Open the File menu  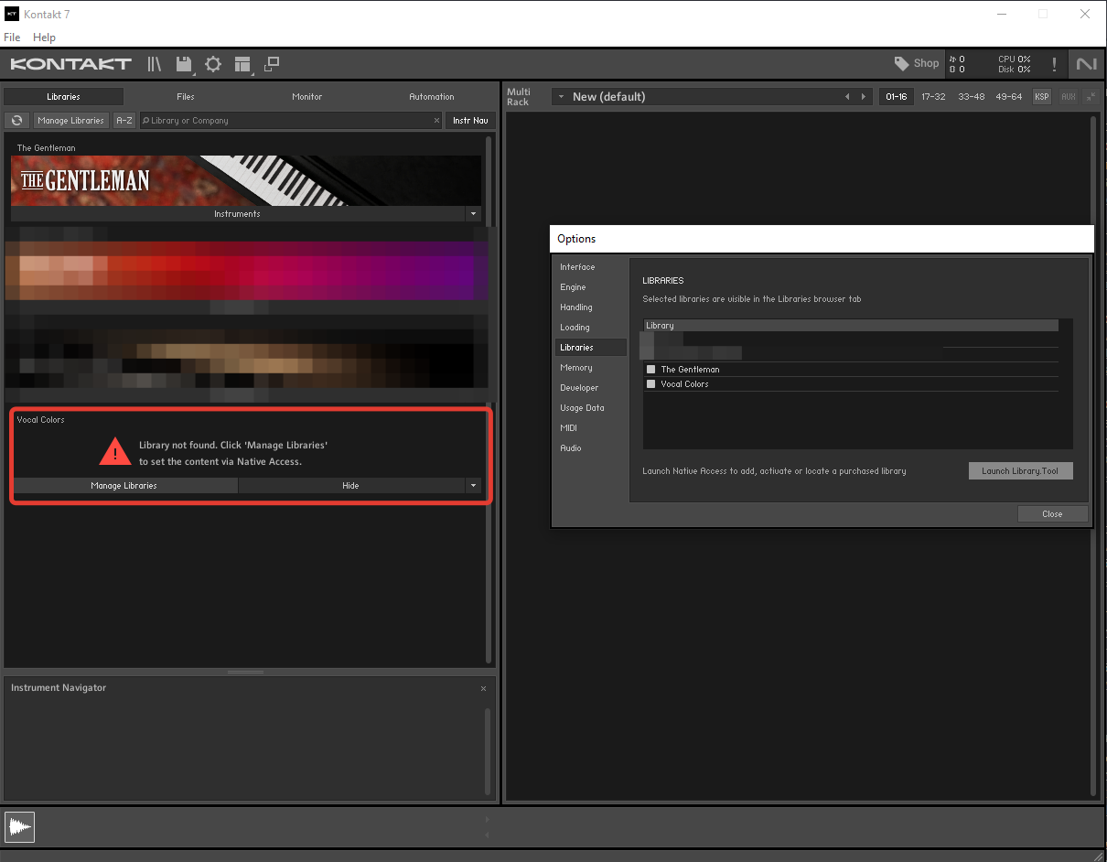(x=12, y=38)
